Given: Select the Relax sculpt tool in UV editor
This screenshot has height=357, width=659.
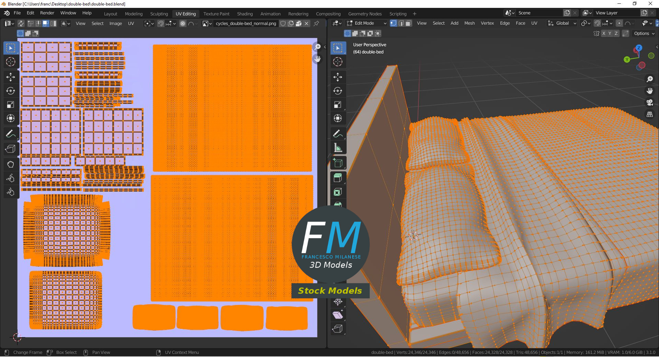Looking at the screenshot, I should [11, 178].
